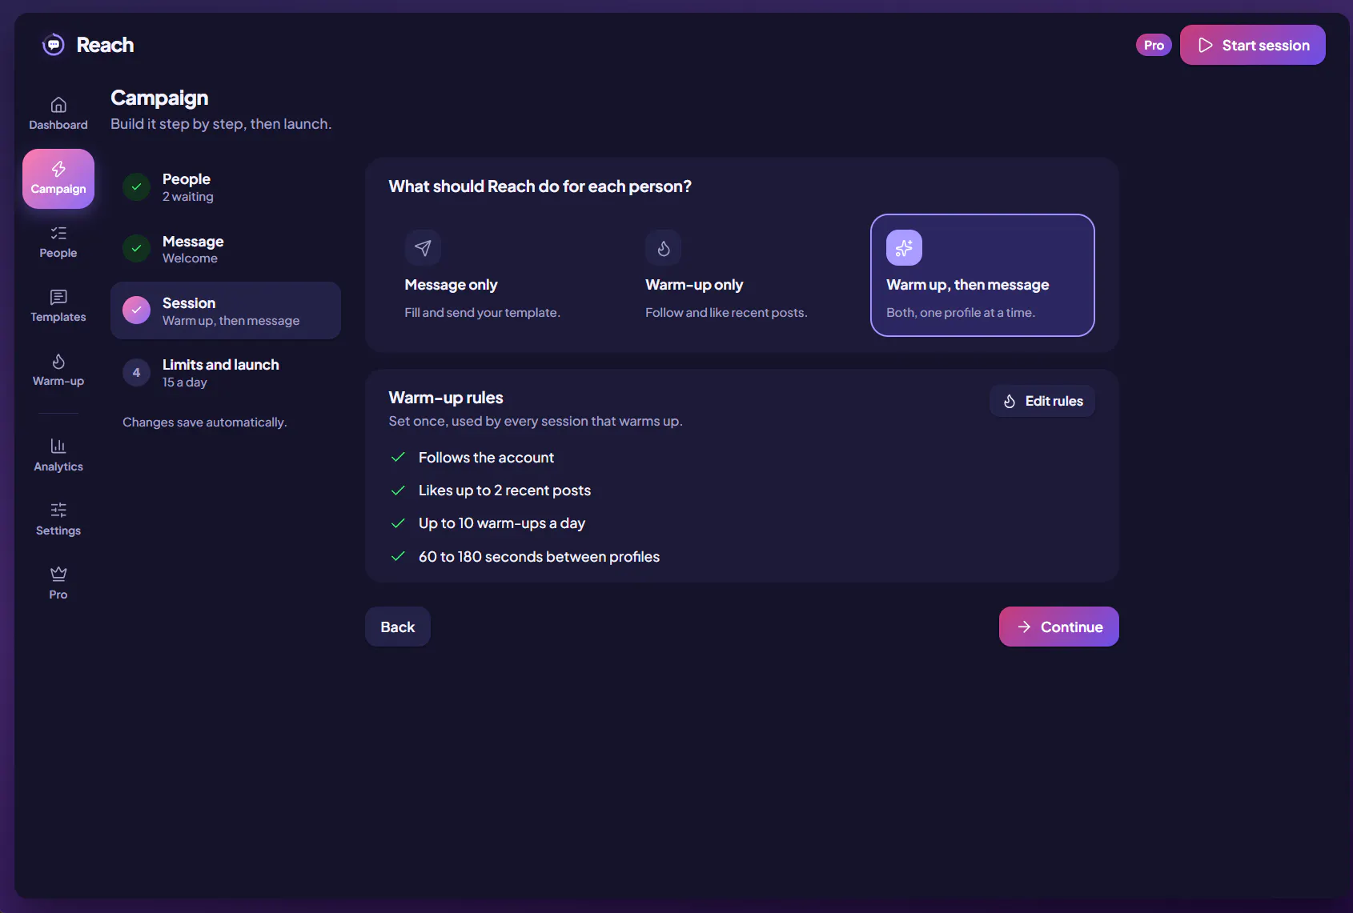Go to the Session step
The height and width of the screenshot is (913, 1353).
point(226,310)
